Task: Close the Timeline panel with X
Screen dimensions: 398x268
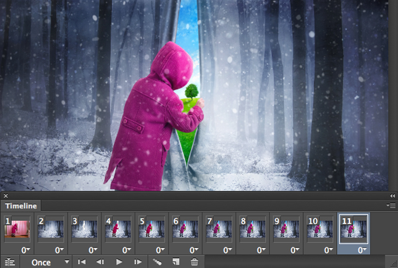Action: pyautogui.click(x=5, y=196)
